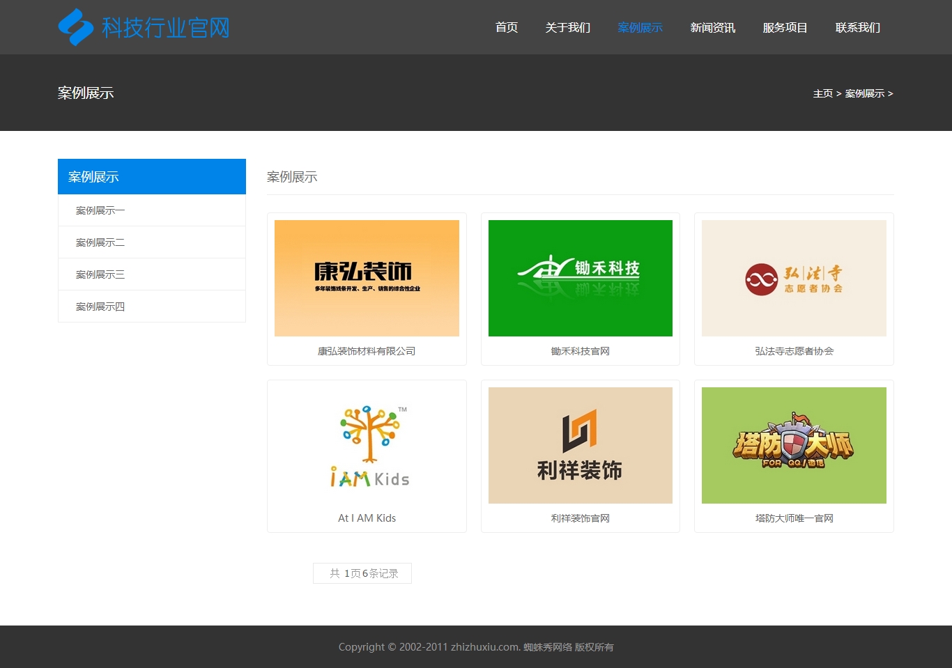This screenshot has width=952, height=668.
Task: Click the 案例展示 breadcrumb link
Action: tap(864, 93)
